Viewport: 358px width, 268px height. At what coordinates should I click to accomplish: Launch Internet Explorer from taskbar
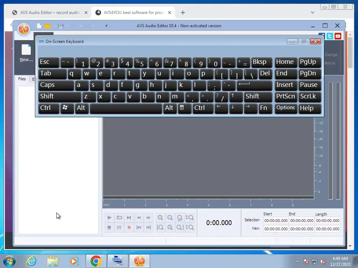[x=31, y=261]
